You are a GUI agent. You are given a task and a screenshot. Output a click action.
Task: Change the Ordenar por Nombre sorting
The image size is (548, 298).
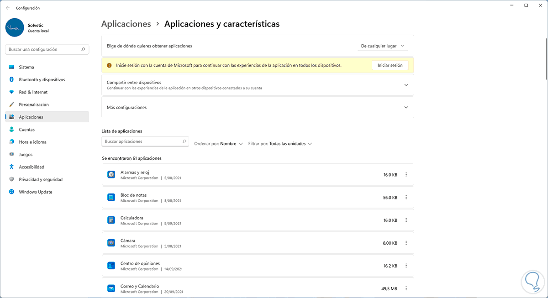click(x=231, y=144)
